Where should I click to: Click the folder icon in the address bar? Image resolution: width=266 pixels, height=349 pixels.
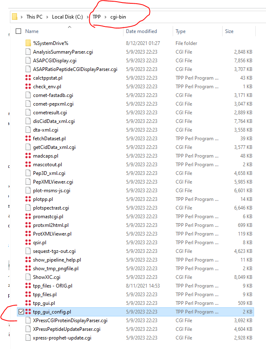(x=14, y=17)
